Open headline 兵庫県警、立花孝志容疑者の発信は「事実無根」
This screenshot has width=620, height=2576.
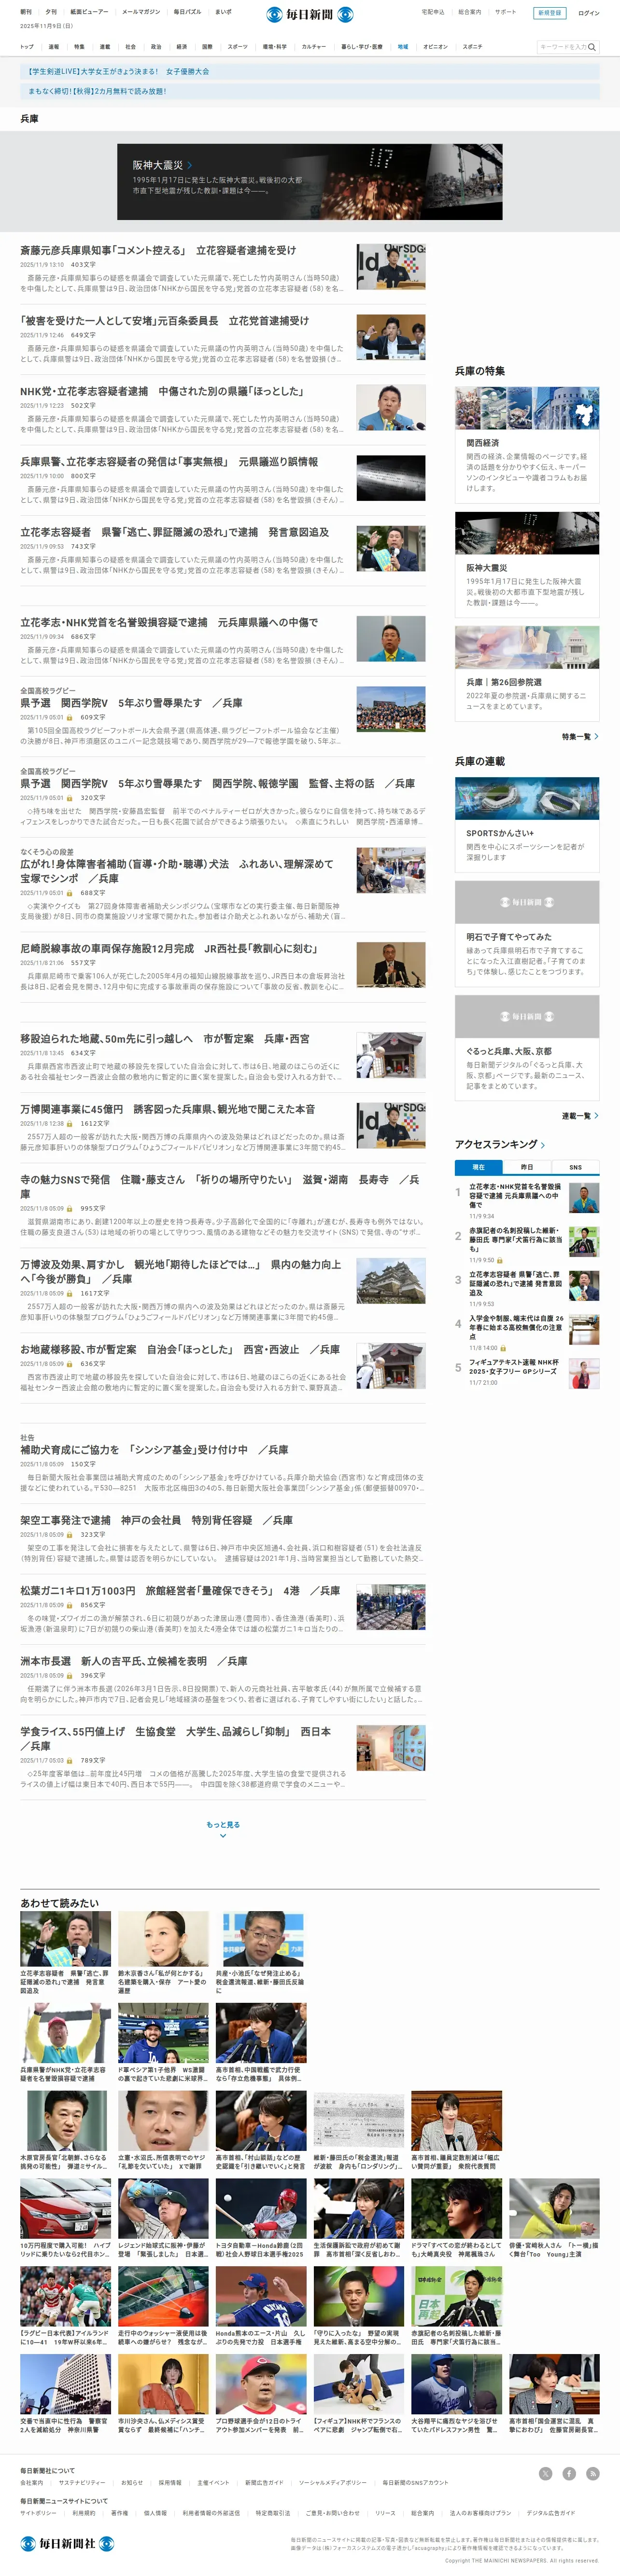169,462
